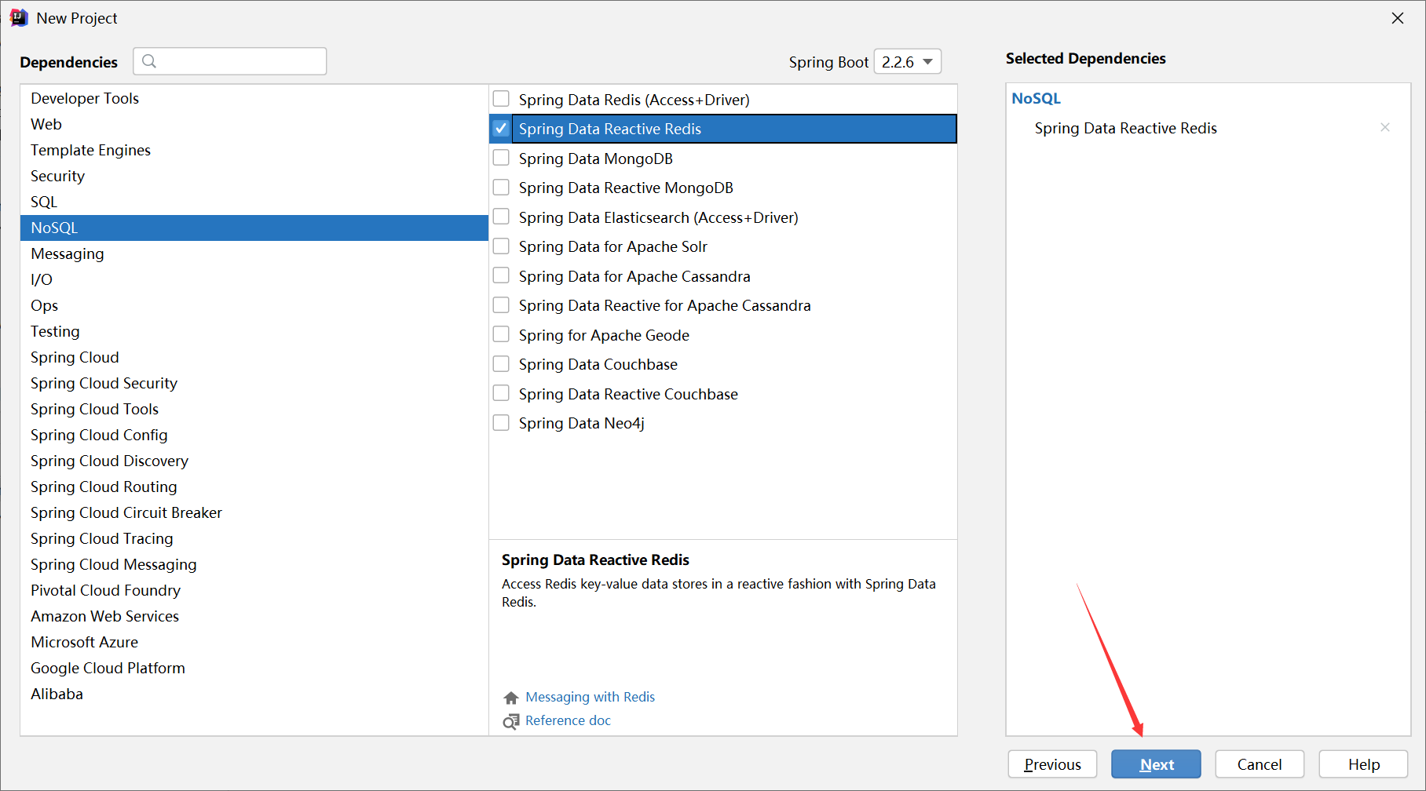Select Spring Cloud Tools category

(254, 409)
